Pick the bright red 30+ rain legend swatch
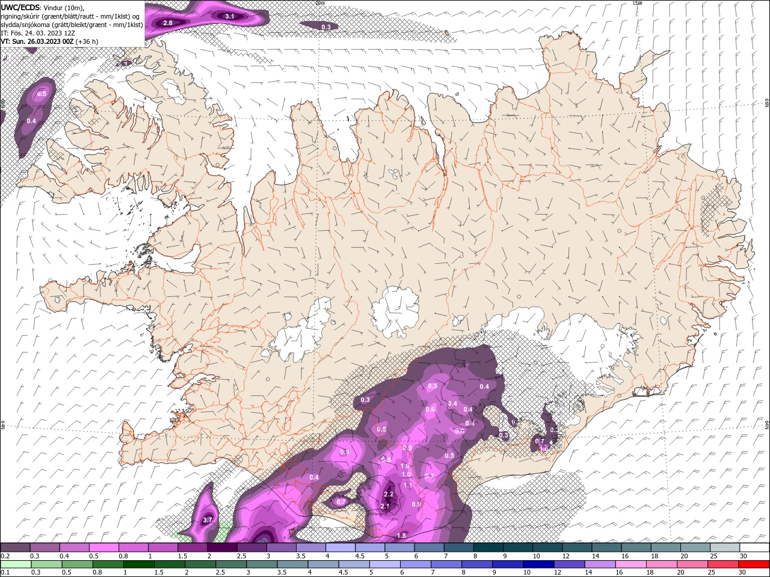The height and width of the screenshot is (577, 770). coord(754,564)
